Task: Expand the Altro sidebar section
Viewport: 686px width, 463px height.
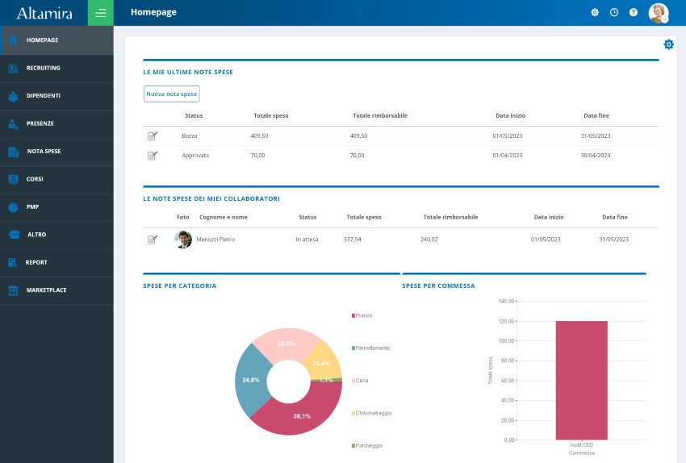Action: (36, 235)
